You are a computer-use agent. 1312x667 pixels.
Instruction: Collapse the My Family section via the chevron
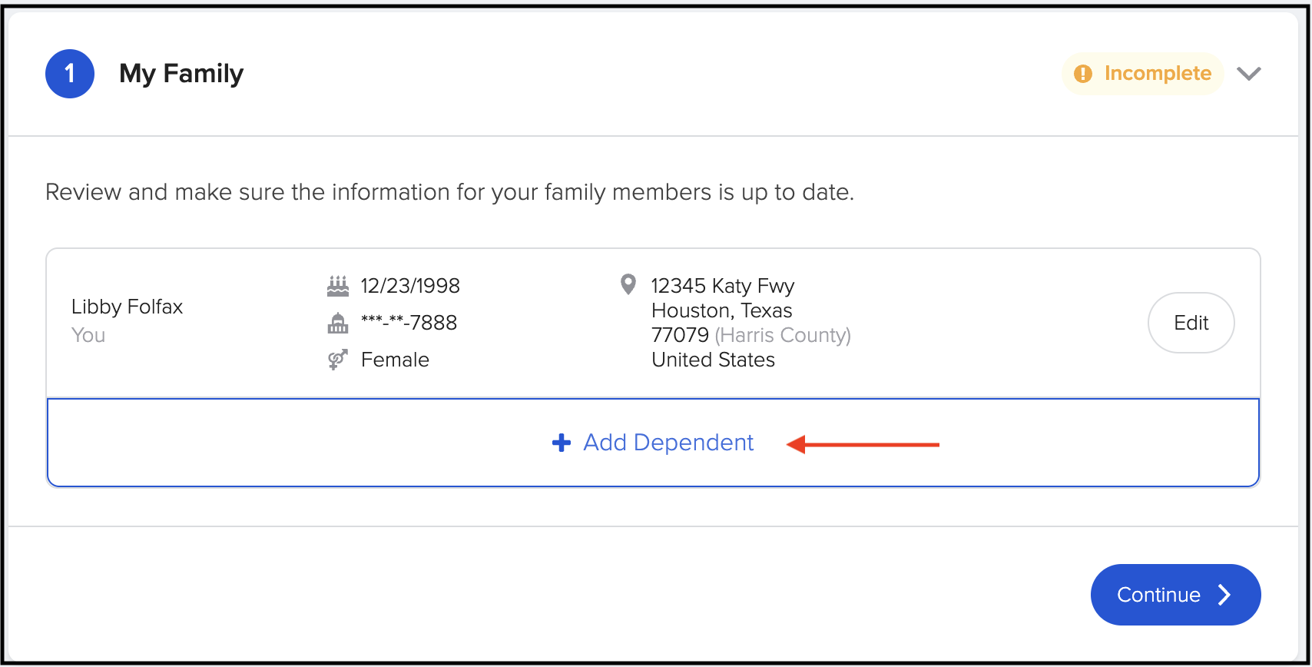(x=1249, y=73)
